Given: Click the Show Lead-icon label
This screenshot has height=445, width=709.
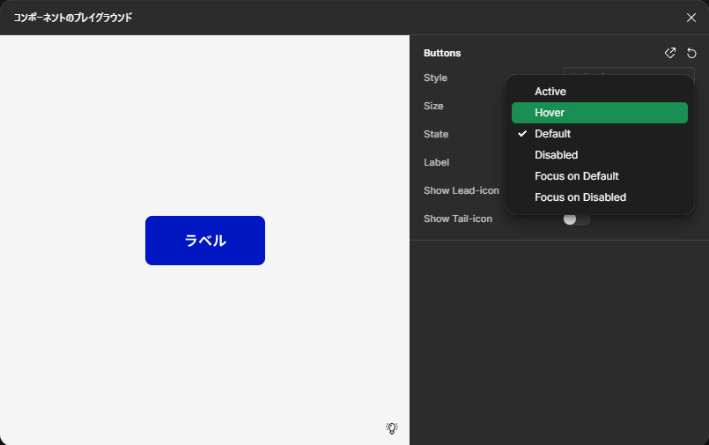Looking at the screenshot, I should (x=461, y=190).
